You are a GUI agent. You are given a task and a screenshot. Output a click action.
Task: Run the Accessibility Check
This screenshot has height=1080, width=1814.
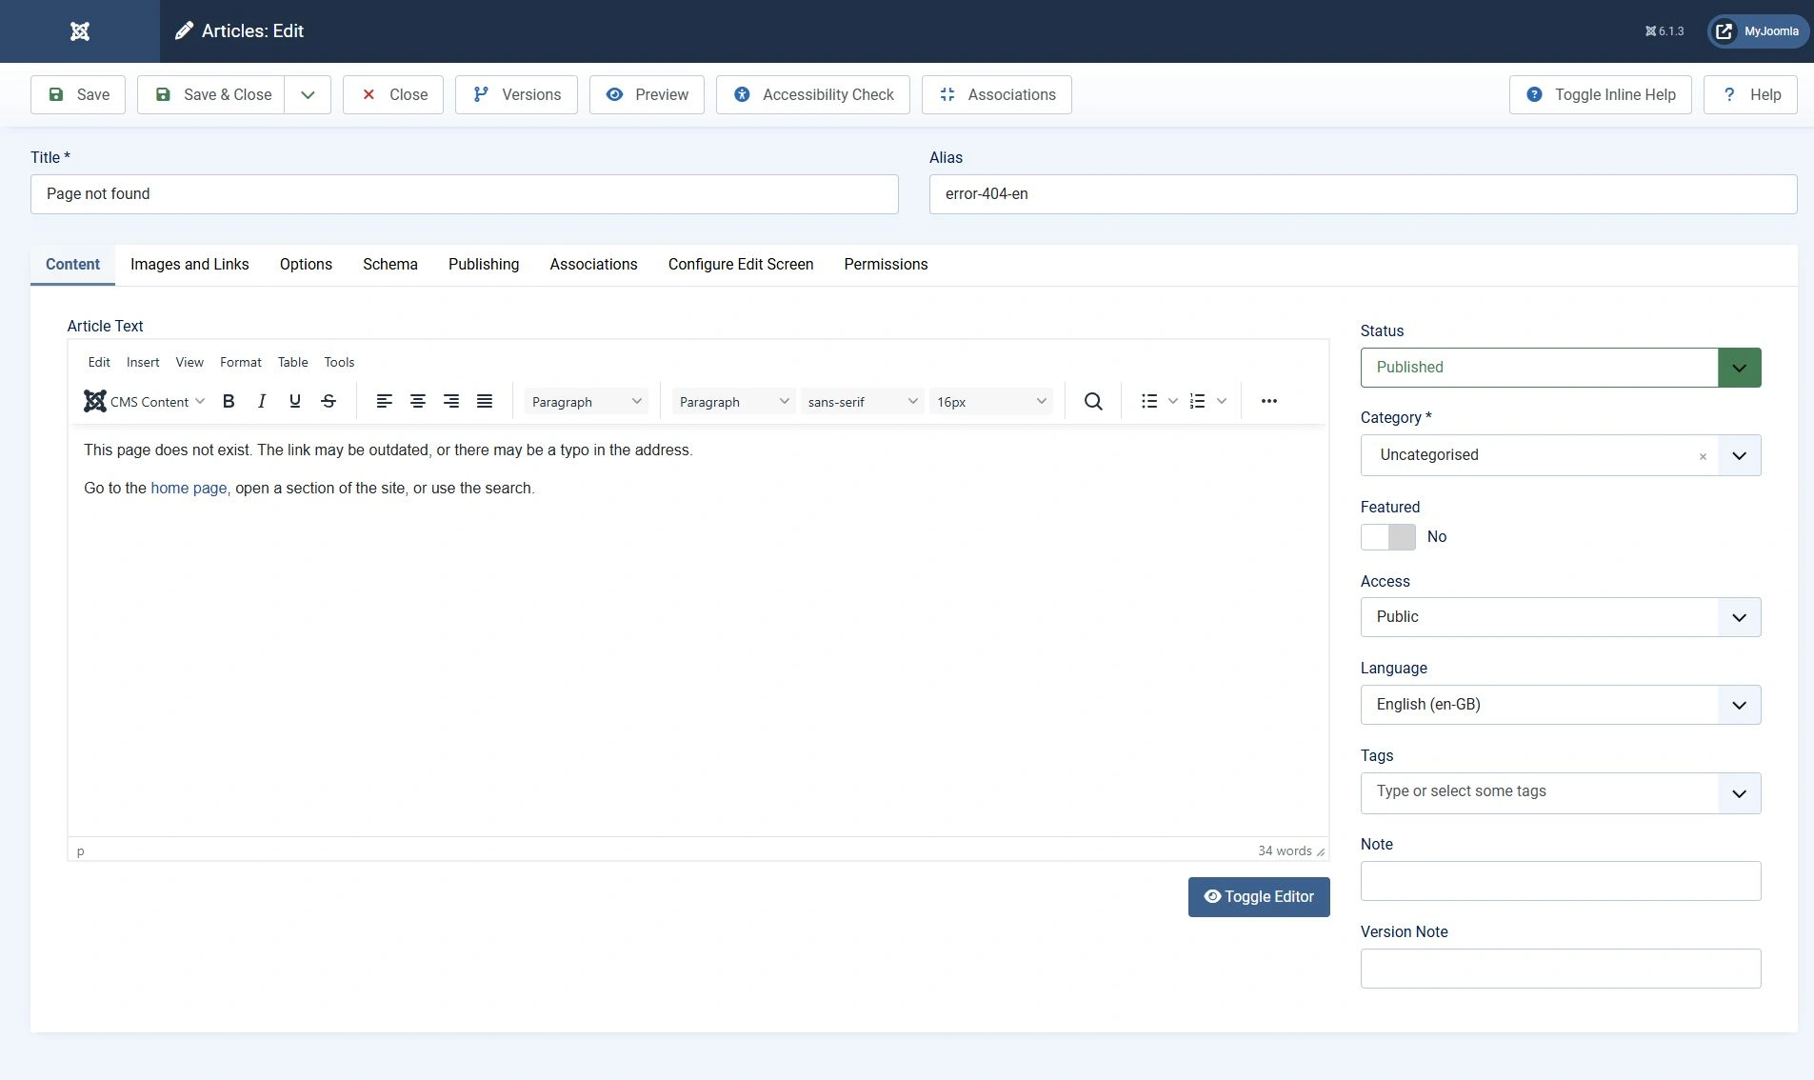[813, 95]
